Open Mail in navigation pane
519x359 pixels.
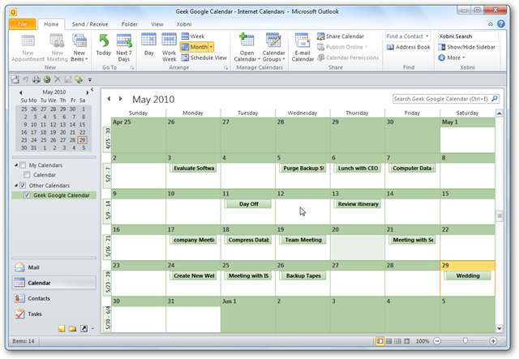pyautogui.click(x=54, y=267)
